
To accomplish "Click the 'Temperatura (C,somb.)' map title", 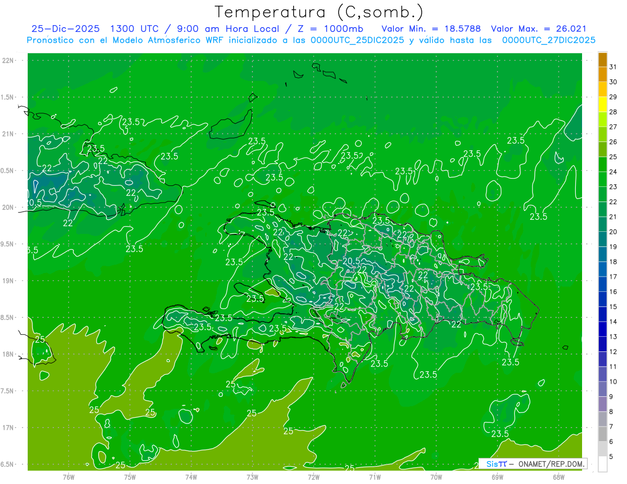I will [319, 12].
